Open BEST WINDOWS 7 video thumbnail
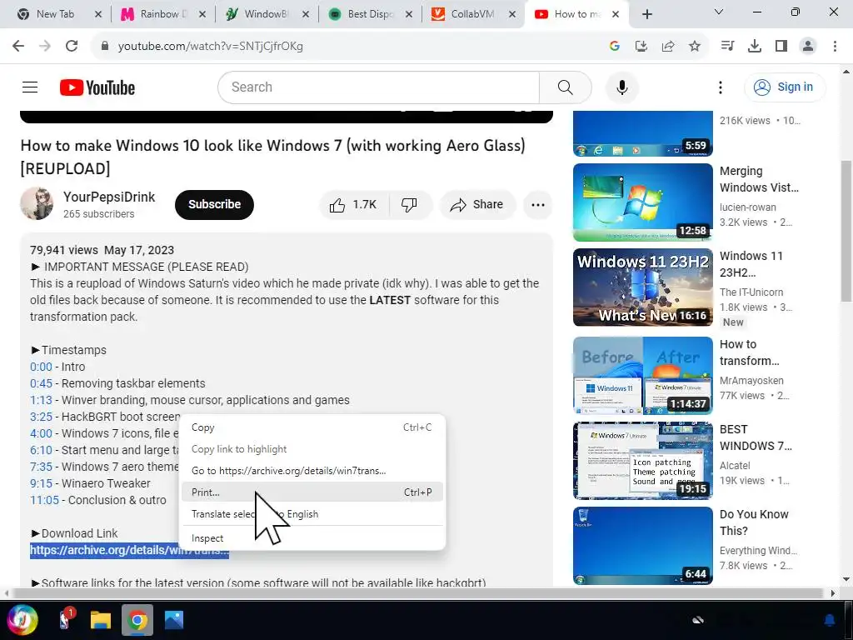 point(642,460)
